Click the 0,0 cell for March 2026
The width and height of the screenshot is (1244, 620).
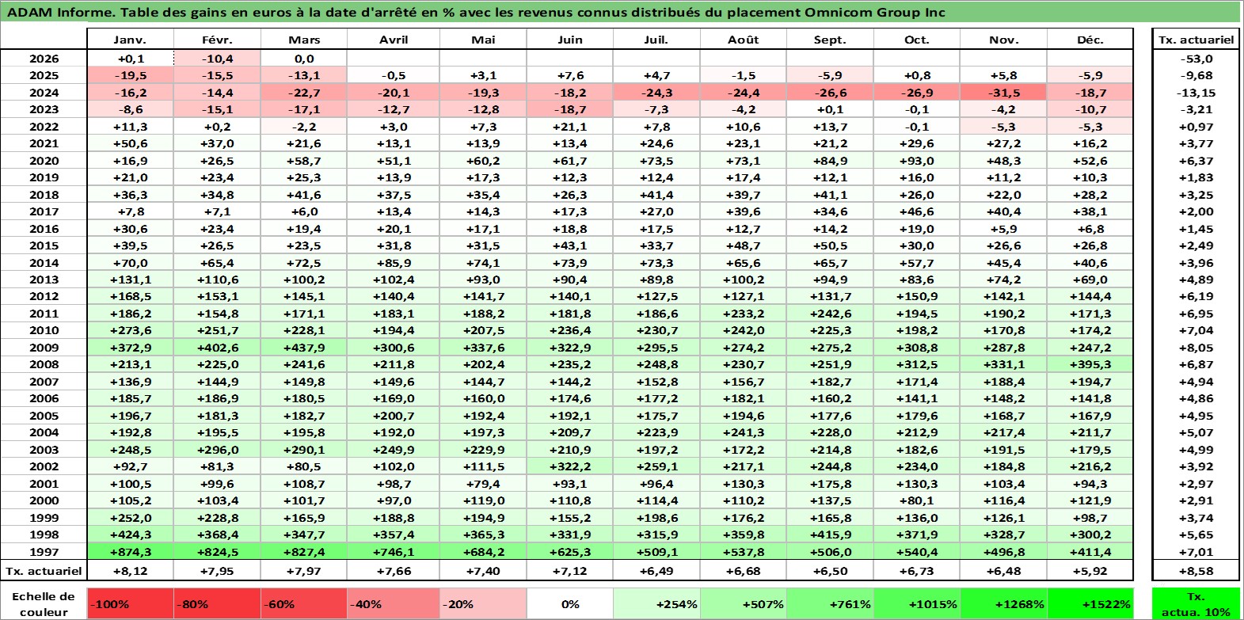[x=304, y=59]
